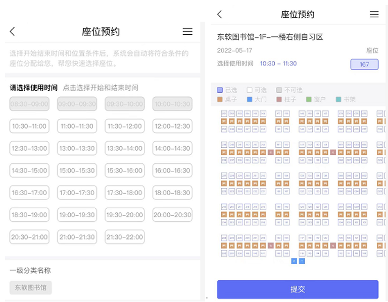Tap back arrow on seat map screen
Viewport: 388px width, 302px height.
tap(219, 14)
